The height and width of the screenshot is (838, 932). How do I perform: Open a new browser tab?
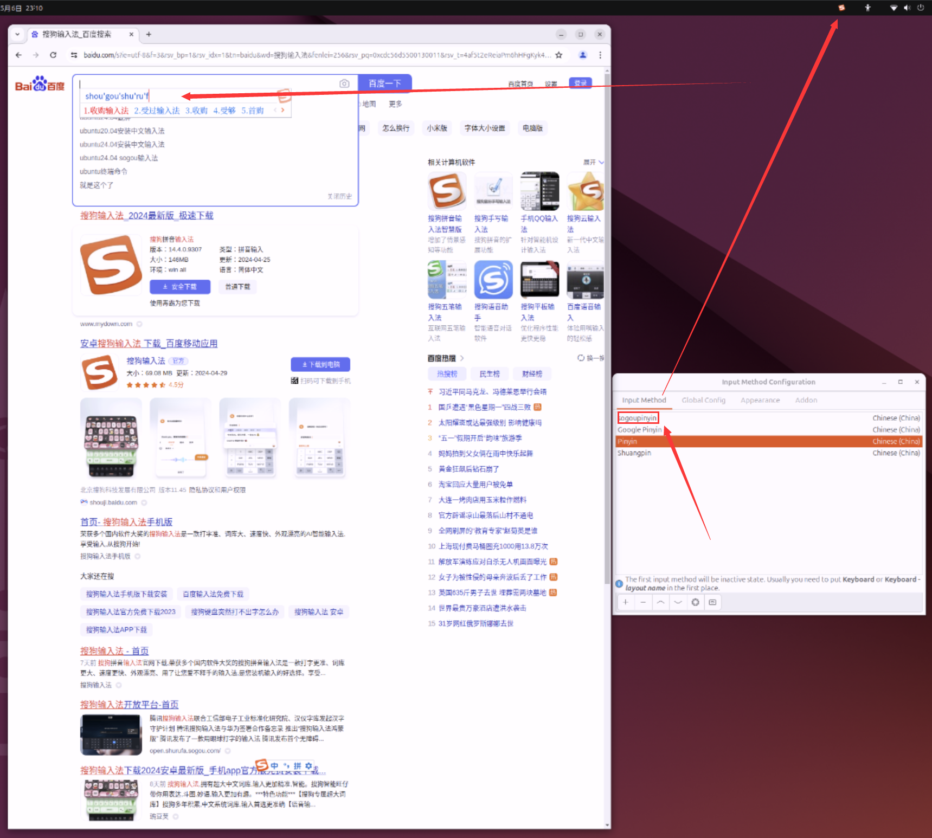(149, 34)
